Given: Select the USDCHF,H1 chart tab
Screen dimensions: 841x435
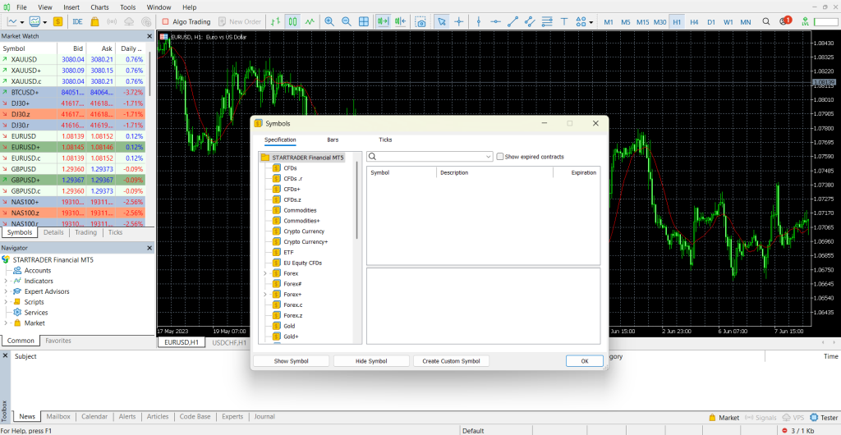Looking at the screenshot, I should tap(229, 342).
